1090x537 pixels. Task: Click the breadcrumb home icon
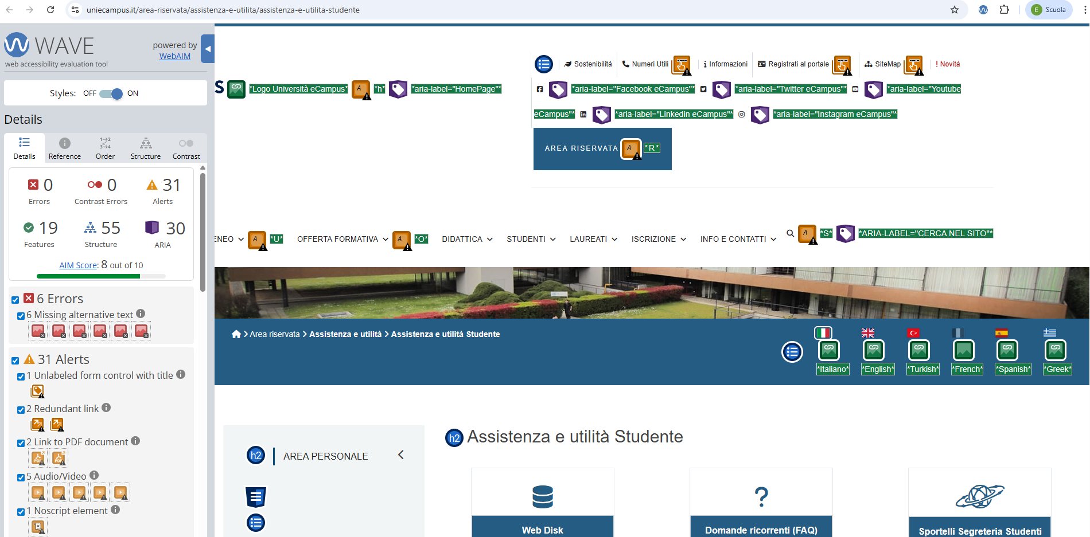tap(236, 334)
